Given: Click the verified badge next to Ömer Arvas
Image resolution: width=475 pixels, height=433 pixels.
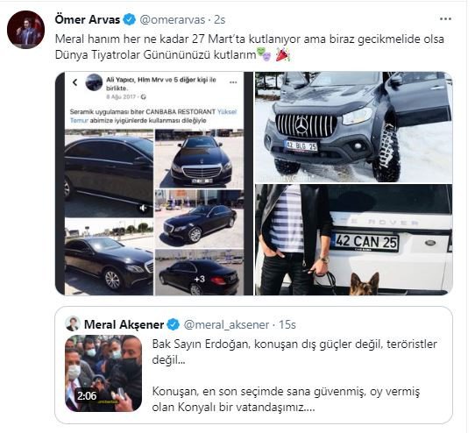Looking at the screenshot, I should (x=130, y=19).
